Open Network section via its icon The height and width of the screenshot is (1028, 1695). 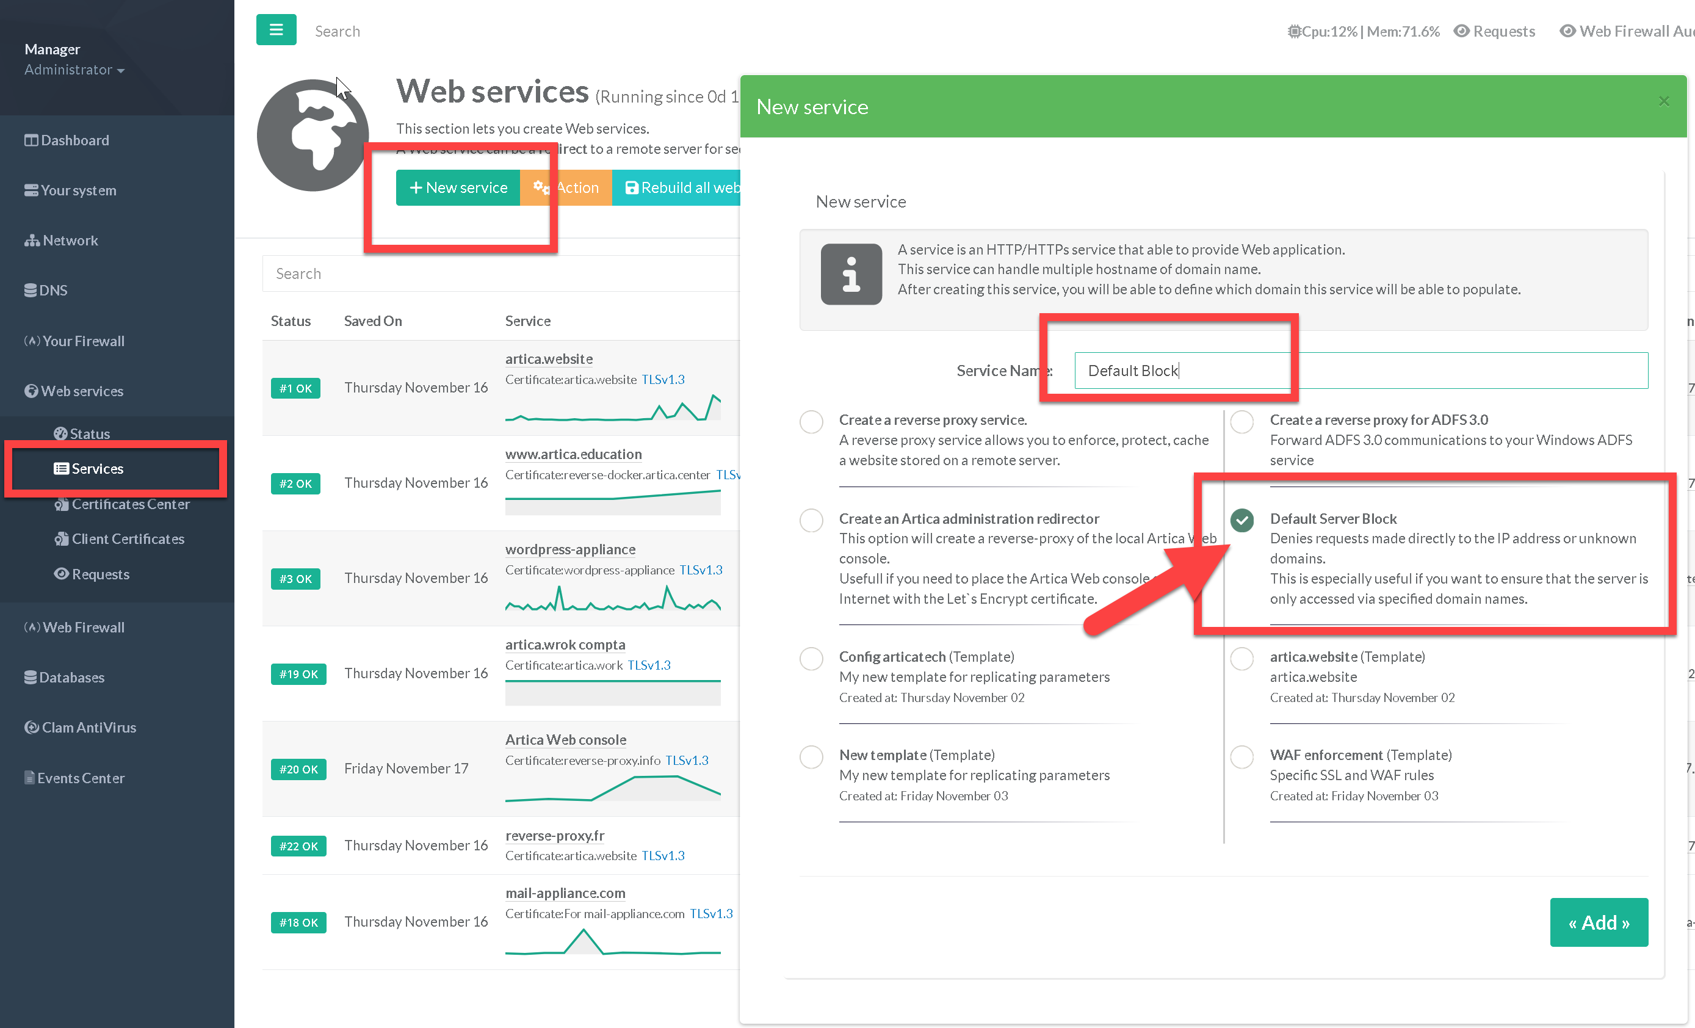pos(32,241)
